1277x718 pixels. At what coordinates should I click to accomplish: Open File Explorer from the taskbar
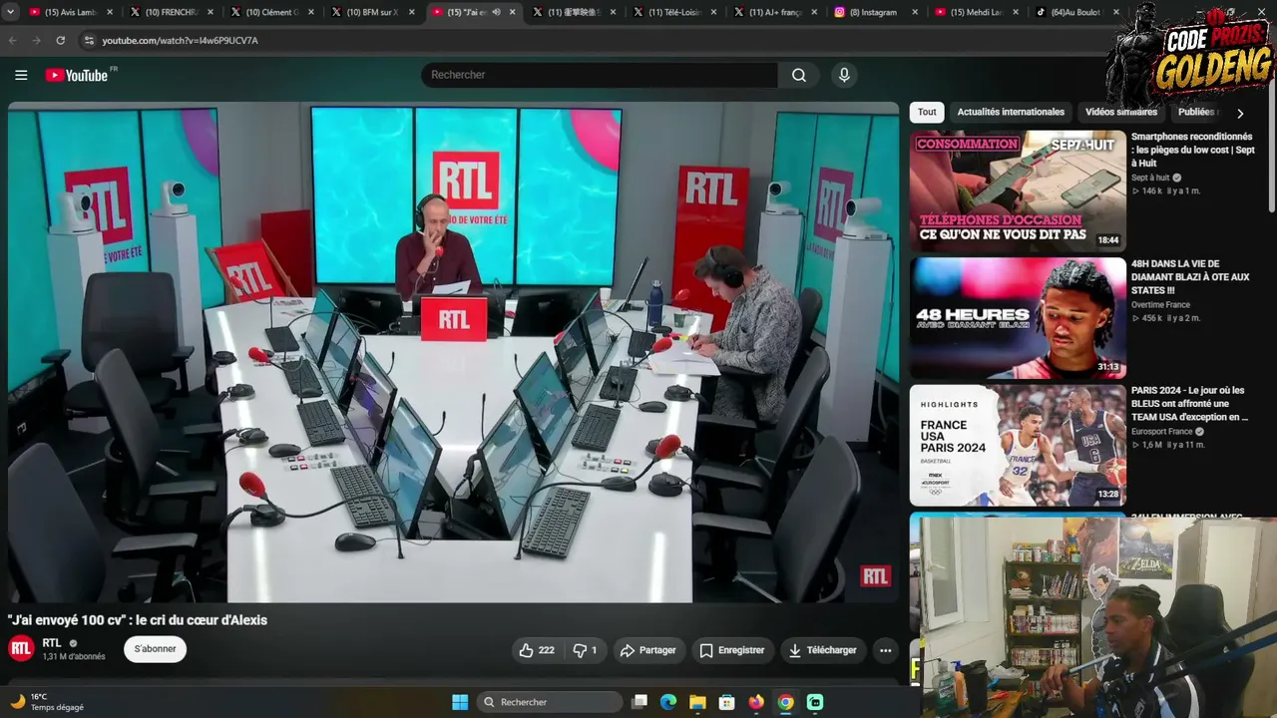coord(697,702)
